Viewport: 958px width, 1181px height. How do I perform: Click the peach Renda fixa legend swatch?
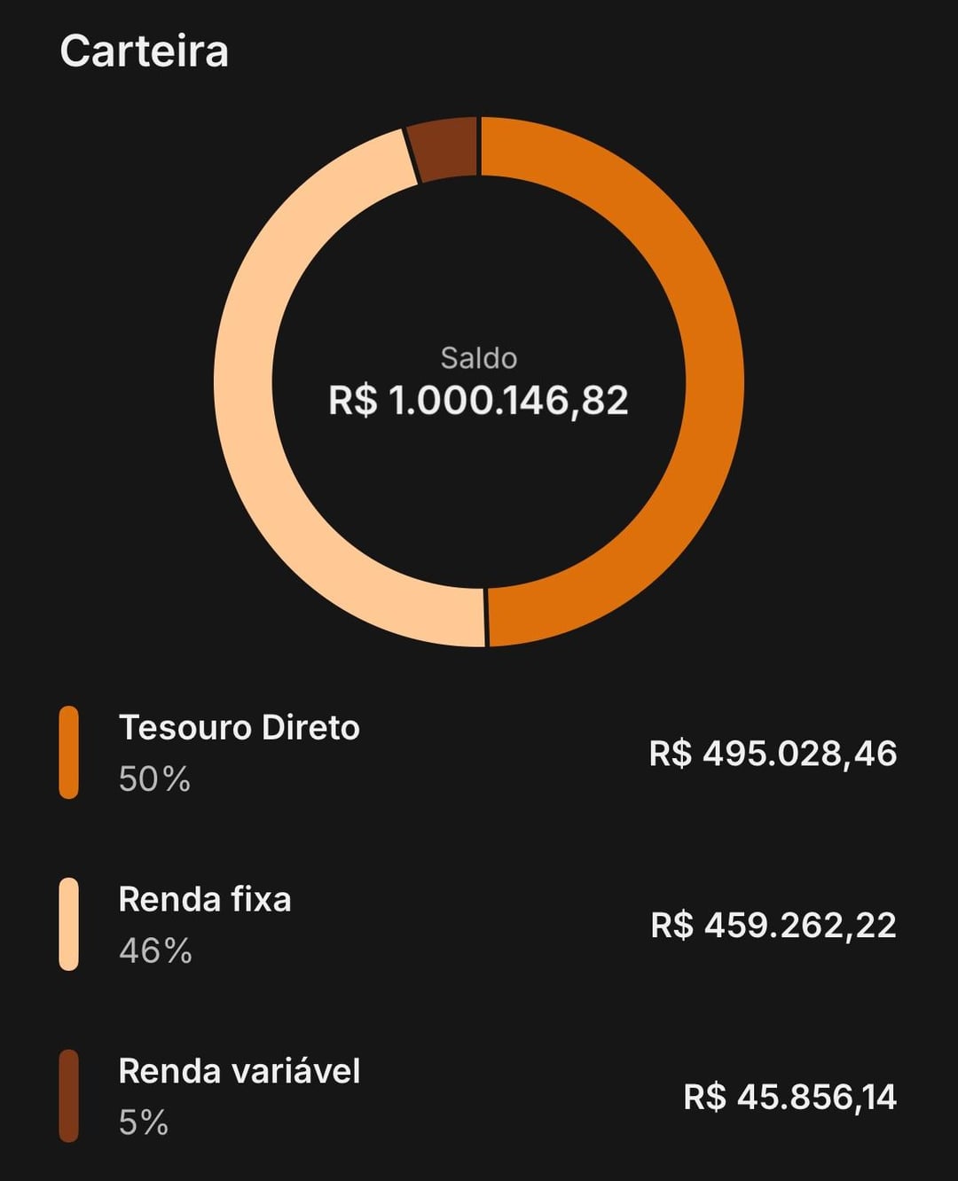(x=68, y=924)
